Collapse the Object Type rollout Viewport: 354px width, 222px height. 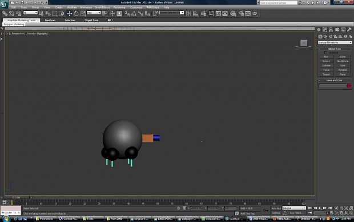335,49
